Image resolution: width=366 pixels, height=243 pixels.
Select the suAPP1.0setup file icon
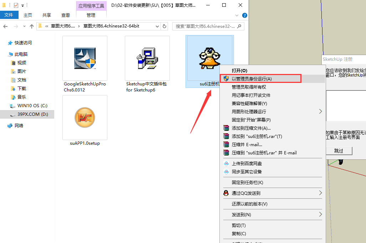point(85,117)
